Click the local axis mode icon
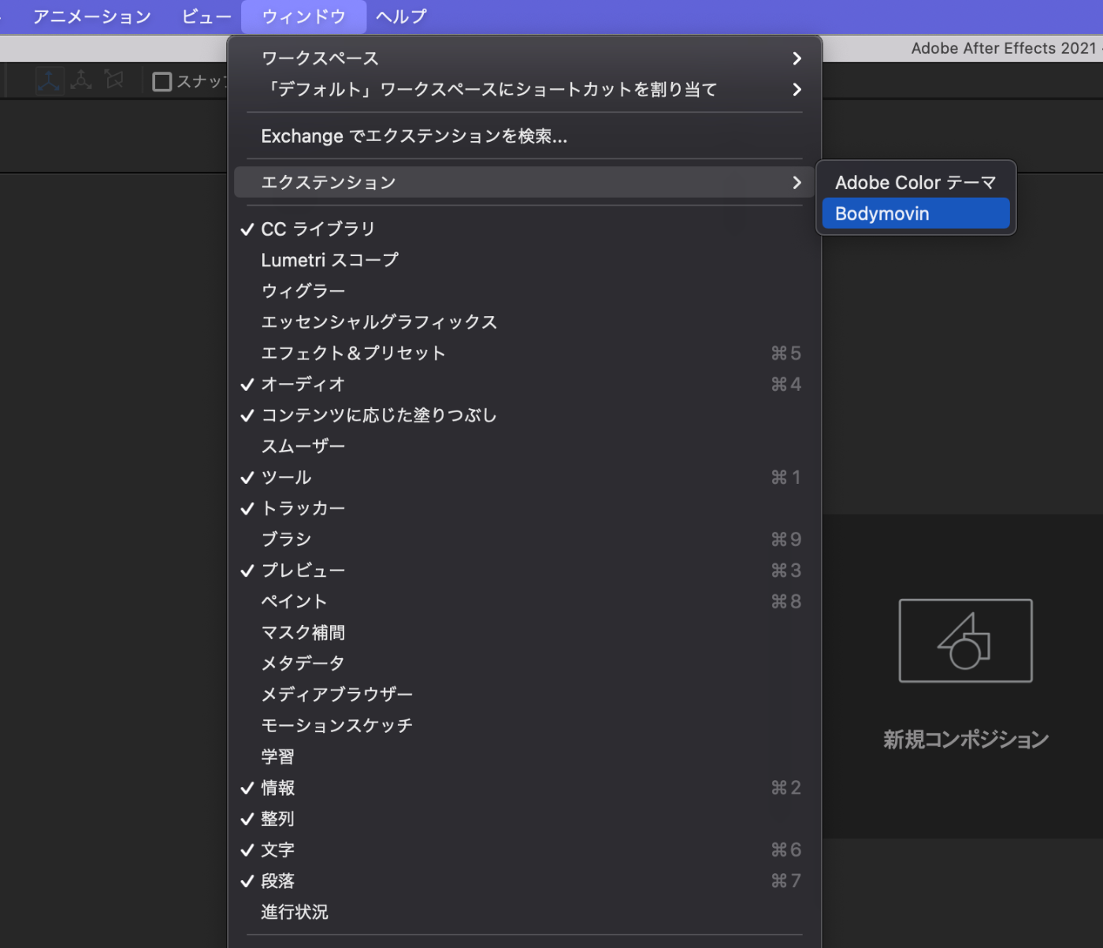 (49, 80)
